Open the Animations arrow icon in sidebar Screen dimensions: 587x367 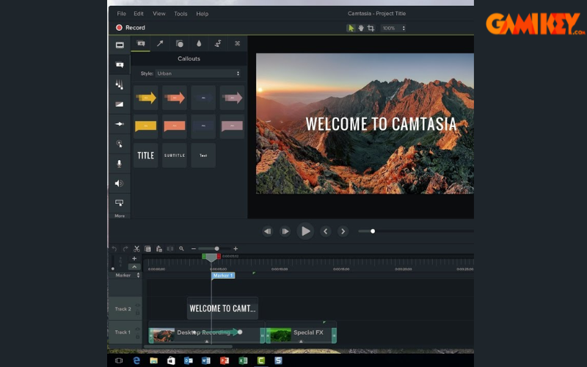click(120, 124)
